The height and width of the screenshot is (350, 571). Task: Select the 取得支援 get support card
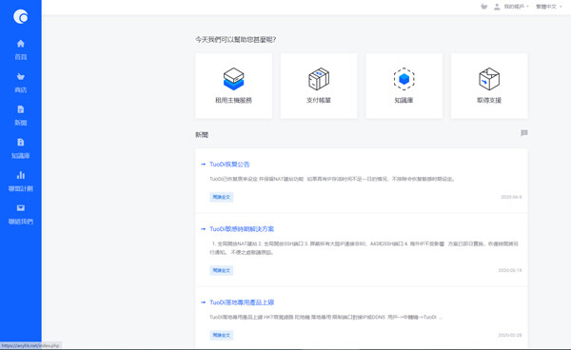tap(489, 86)
